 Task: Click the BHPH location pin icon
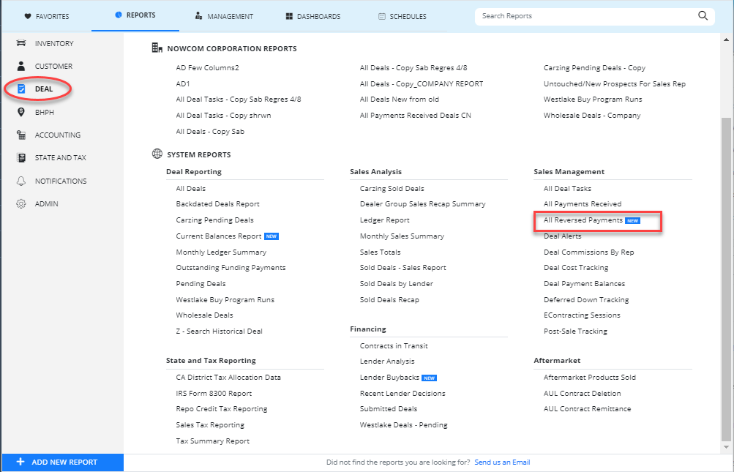click(21, 112)
